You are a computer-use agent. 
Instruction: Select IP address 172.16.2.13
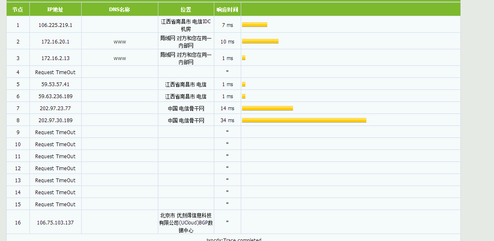click(56, 58)
